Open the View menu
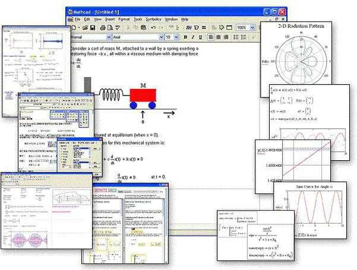The width and height of the screenshot is (357, 270). 97,20
